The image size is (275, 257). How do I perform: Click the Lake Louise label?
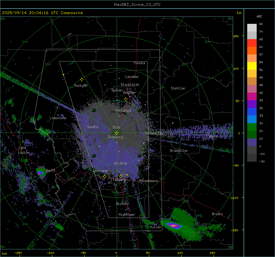(24, 150)
